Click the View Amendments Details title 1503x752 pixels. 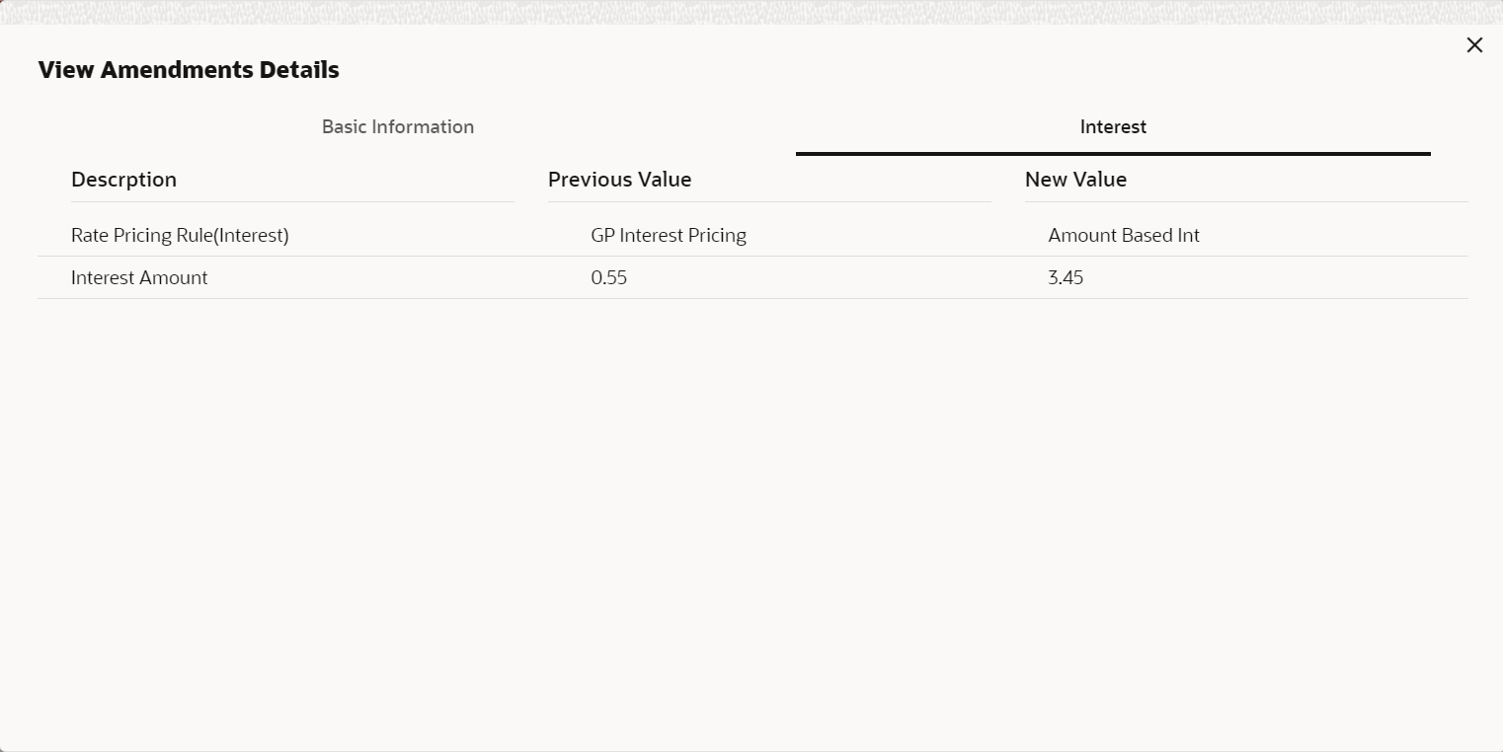tap(189, 70)
